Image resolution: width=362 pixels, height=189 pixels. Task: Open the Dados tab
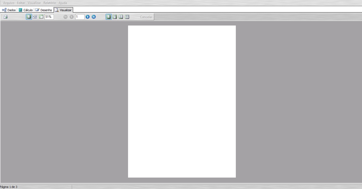(9, 10)
